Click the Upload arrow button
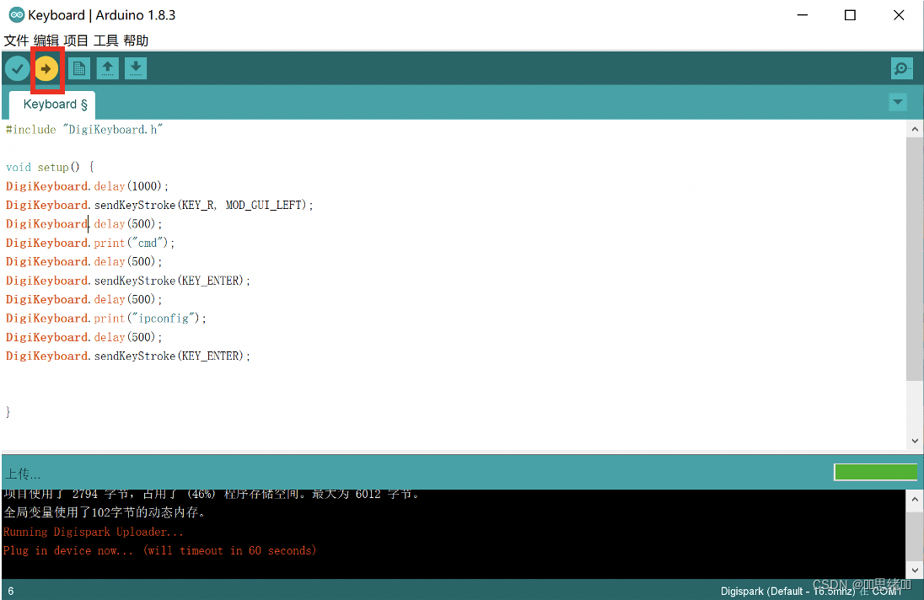924x600 pixels. click(46, 69)
